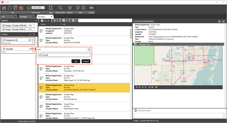Image resolution: width=227 pixels, height=123 pixels.
Task: Open the Soundex Text dropdown
Action: click(x=18, y=52)
